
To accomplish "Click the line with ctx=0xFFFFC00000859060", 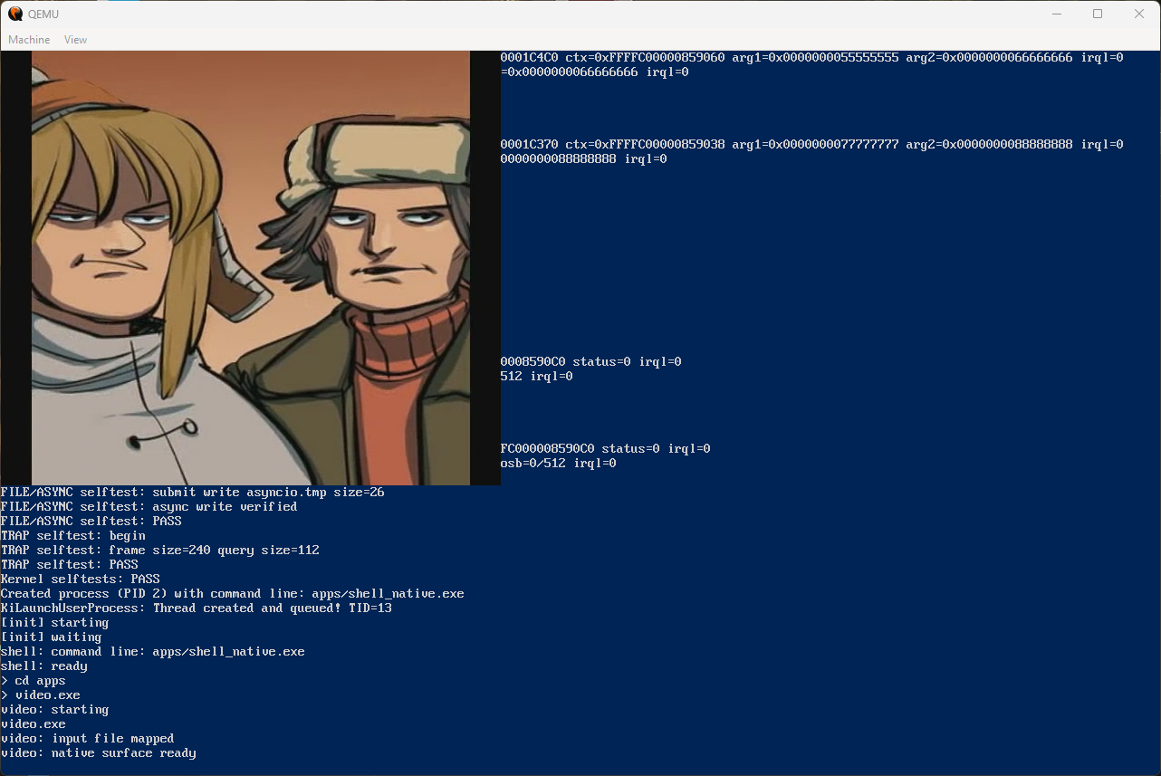I will point(812,58).
